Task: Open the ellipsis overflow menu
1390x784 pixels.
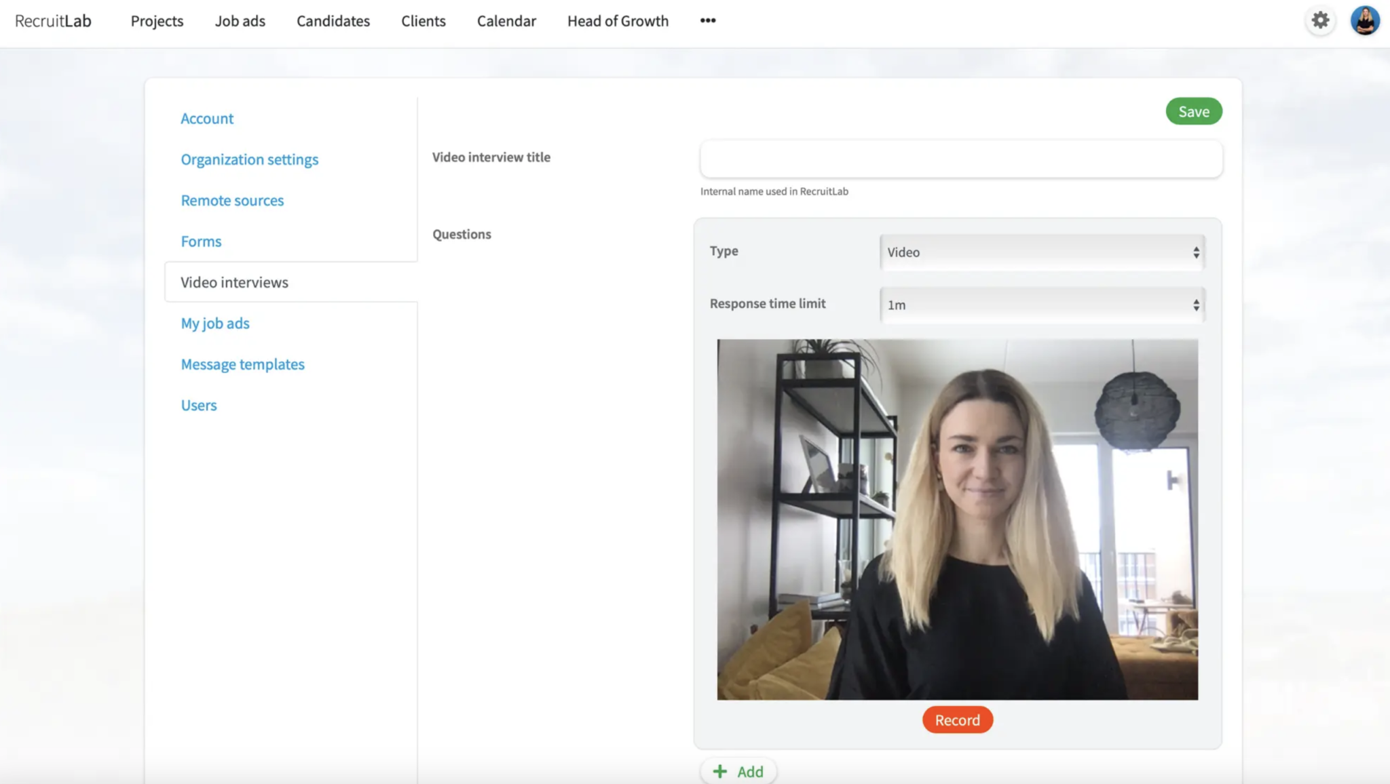Action: point(707,20)
